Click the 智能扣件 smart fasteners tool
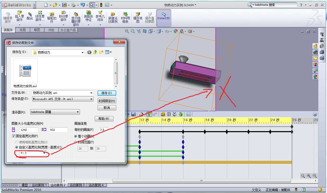 [52, 18]
